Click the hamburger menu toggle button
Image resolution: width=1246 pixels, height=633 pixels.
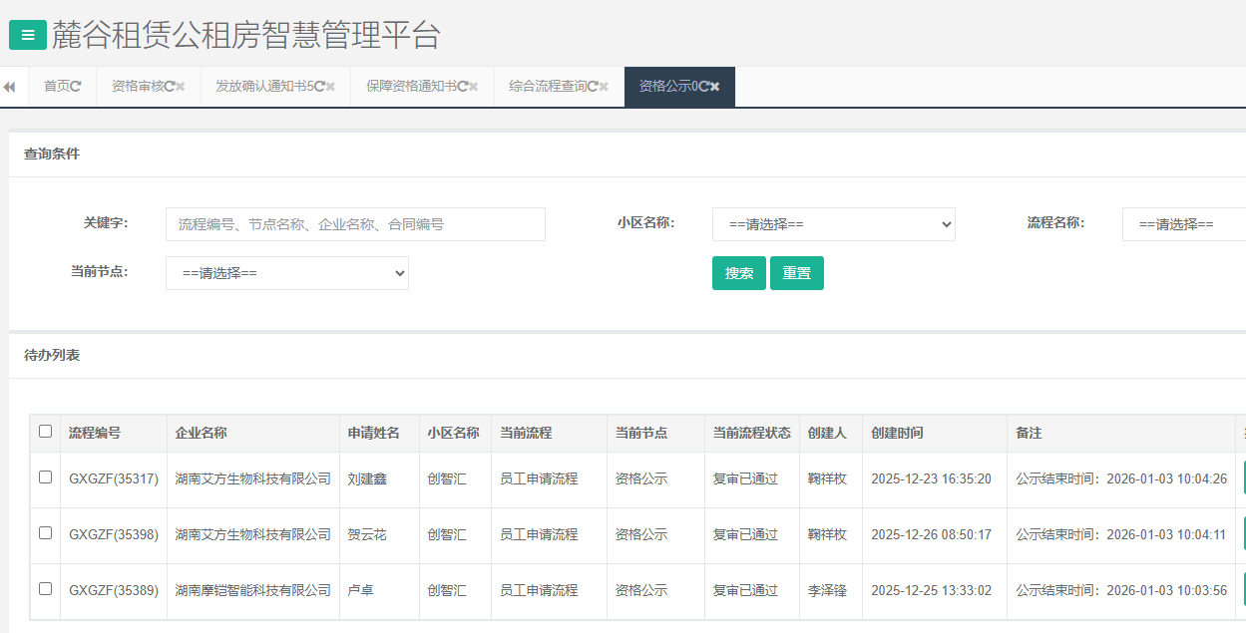pos(28,35)
